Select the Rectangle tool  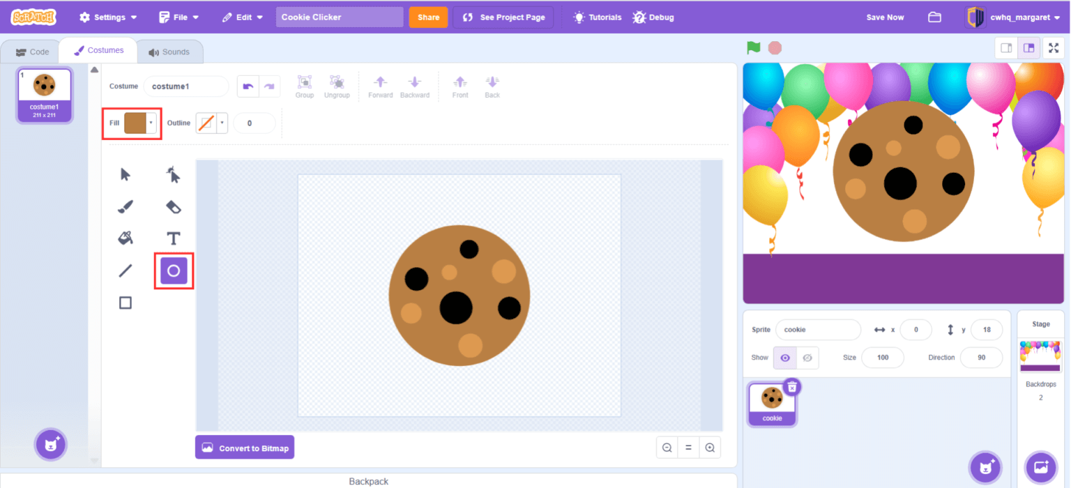(x=126, y=303)
